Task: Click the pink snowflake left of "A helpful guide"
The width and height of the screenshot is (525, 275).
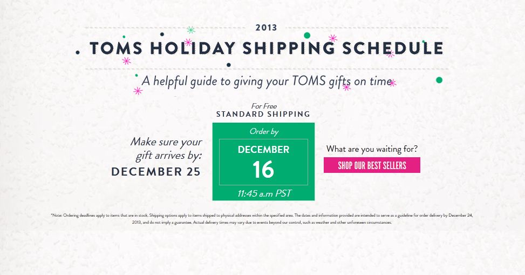Action: coord(138,91)
